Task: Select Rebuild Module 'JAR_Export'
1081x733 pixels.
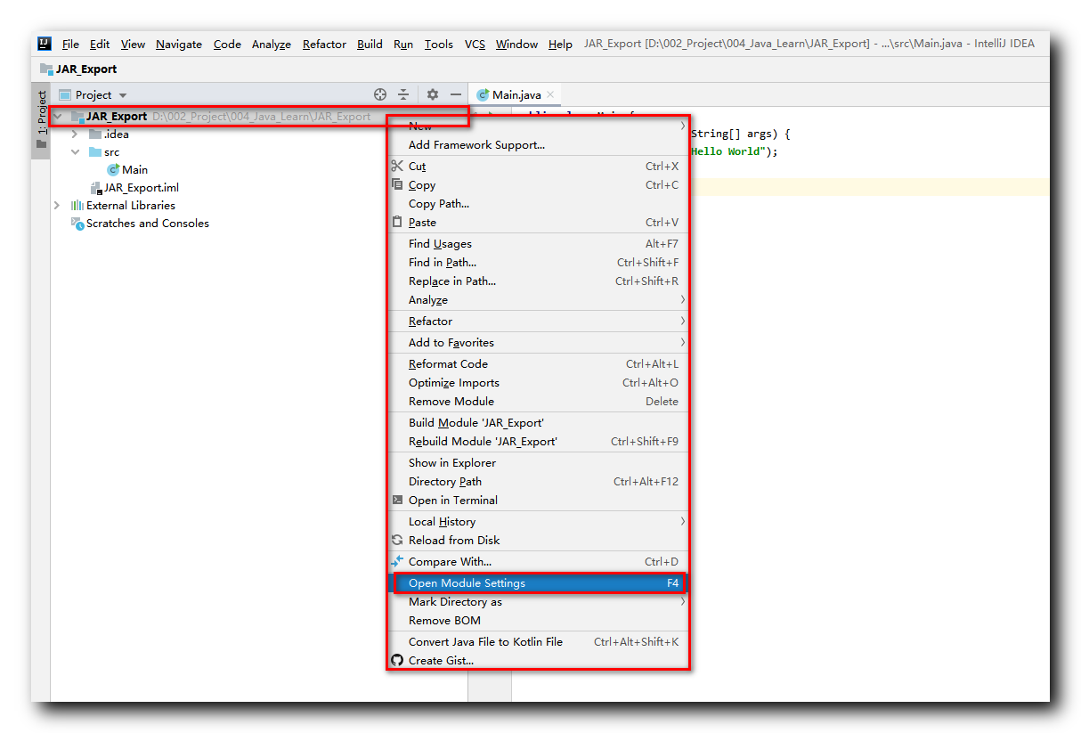Action: [x=538, y=441]
